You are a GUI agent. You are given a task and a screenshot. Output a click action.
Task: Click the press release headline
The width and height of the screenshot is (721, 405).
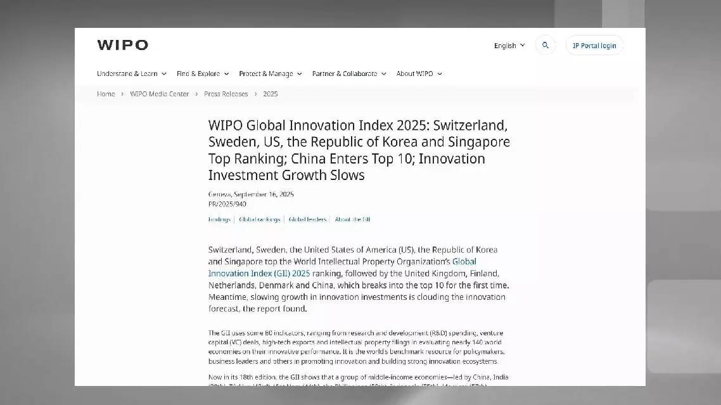[359, 150]
